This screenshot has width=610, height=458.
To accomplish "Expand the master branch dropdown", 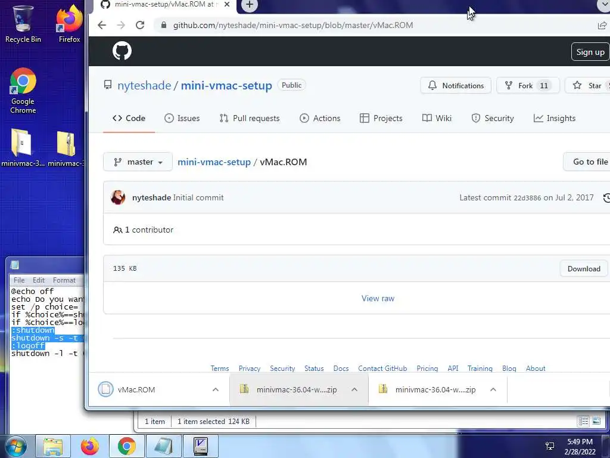I will pos(138,162).
